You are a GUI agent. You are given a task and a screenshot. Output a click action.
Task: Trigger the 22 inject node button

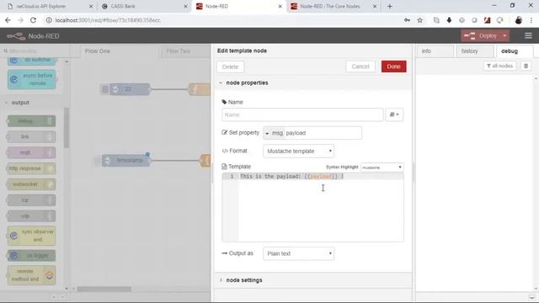pos(104,89)
